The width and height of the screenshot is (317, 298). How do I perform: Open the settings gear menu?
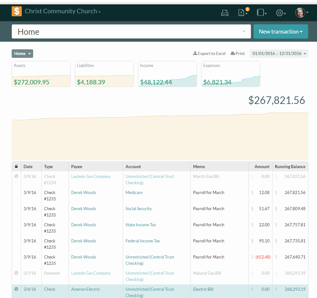tap(280, 13)
